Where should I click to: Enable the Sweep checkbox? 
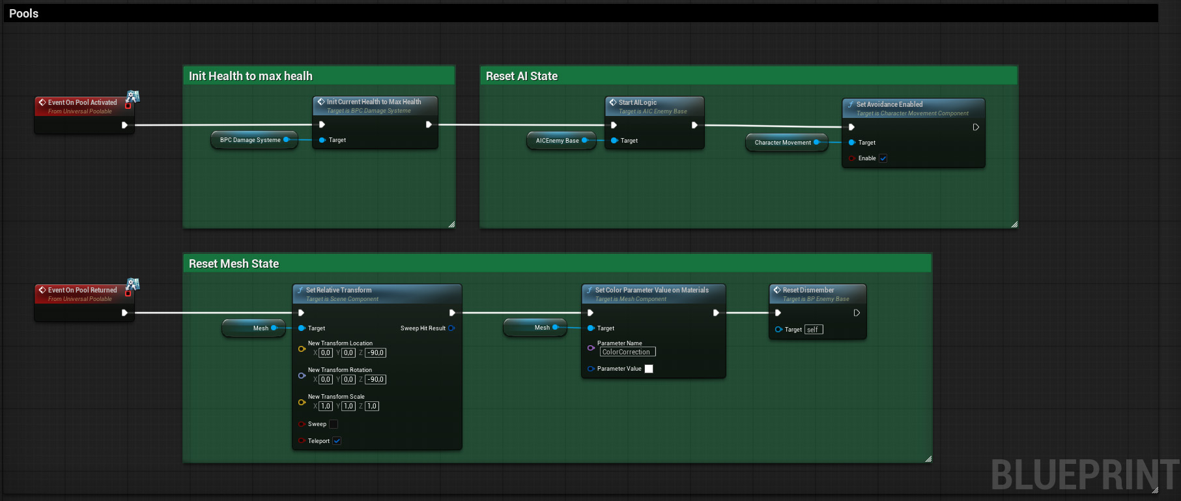tap(334, 424)
